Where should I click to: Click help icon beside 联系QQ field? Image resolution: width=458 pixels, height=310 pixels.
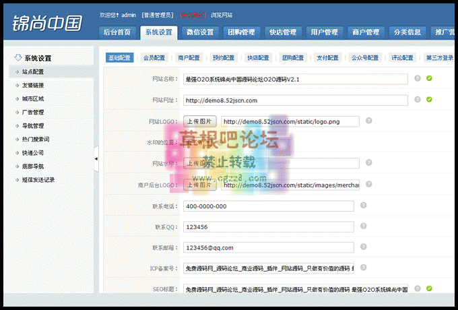363,226
